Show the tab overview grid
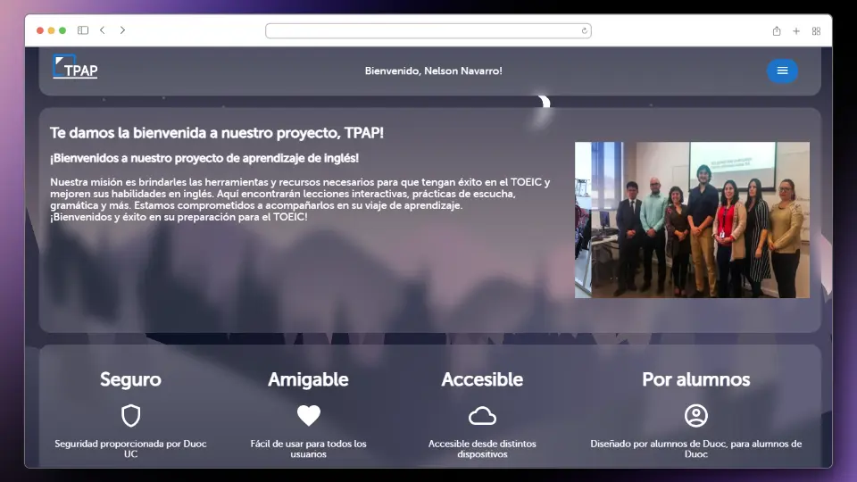This screenshot has width=857, height=482. (x=816, y=30)
